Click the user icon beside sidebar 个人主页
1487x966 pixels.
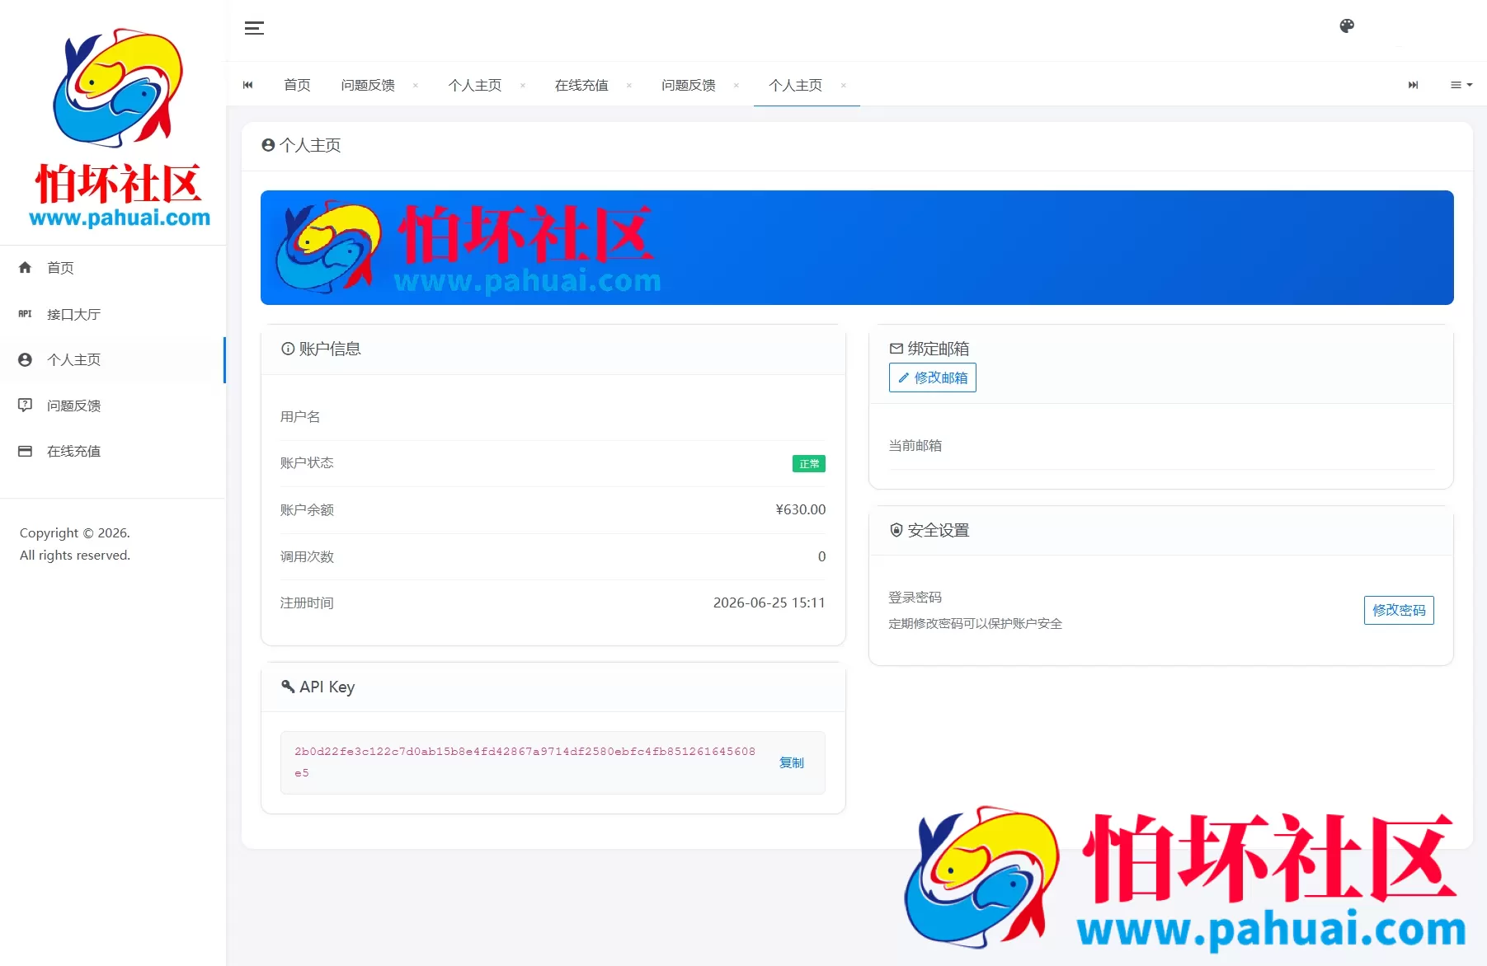25,360
